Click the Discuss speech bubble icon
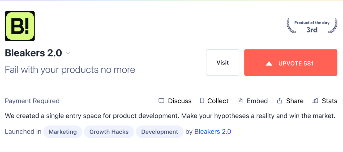Image resolution: width=343 pixels, height=152 pixels. tap(161, 101)
